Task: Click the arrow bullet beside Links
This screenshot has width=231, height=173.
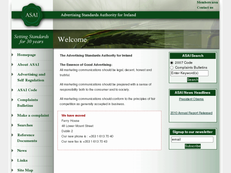Action: pyautogui.click(x=12, y=160)
